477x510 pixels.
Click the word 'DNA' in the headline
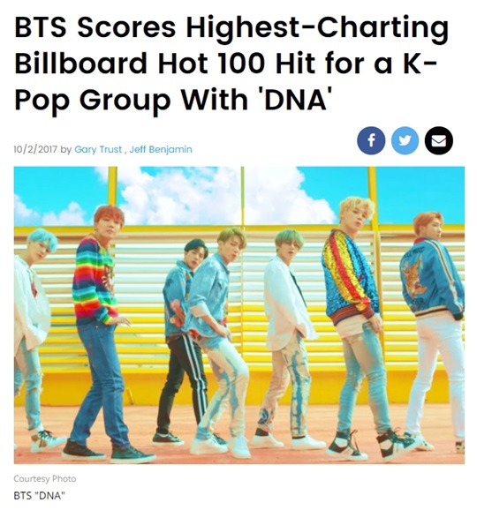pos(295,99)
